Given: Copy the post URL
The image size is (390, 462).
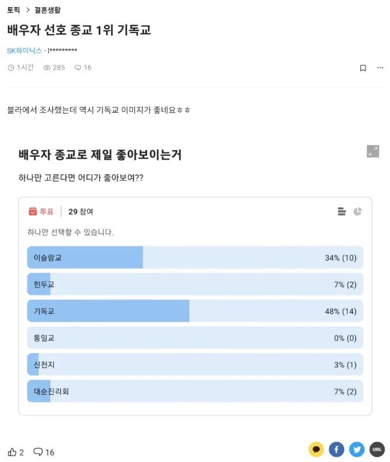Looking at the screenshot, I should tap(376, 449).
